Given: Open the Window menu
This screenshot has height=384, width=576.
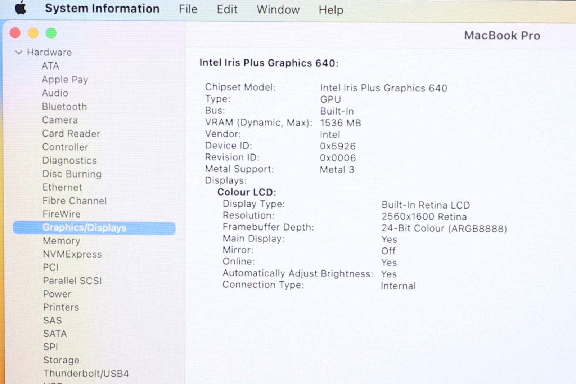Looking at the screenshot, I should 278,10.
